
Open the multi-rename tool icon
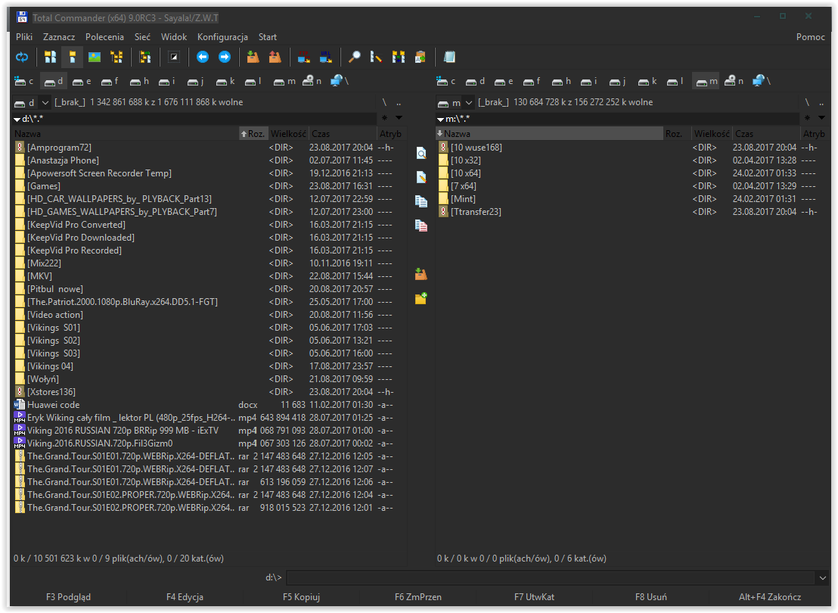[376, 57]
